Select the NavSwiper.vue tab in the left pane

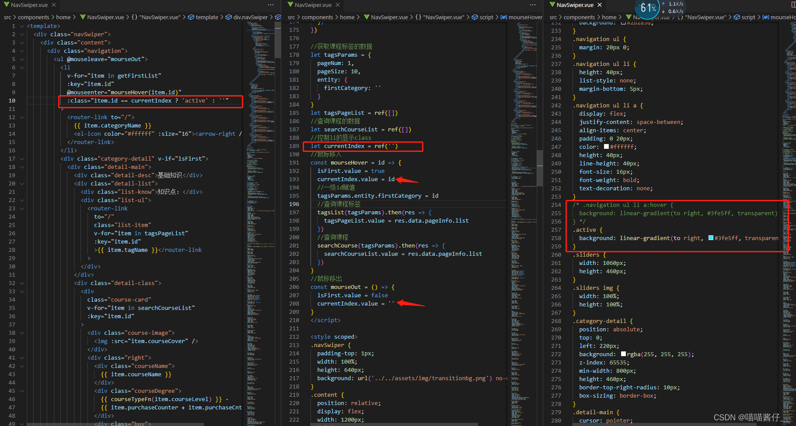(29, 5)
